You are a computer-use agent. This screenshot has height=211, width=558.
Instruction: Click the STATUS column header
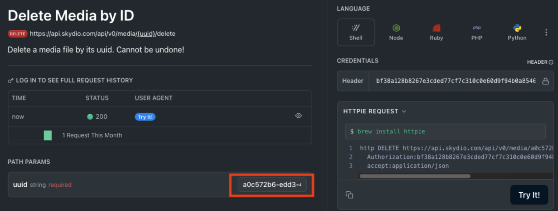(x=97, y=98)
